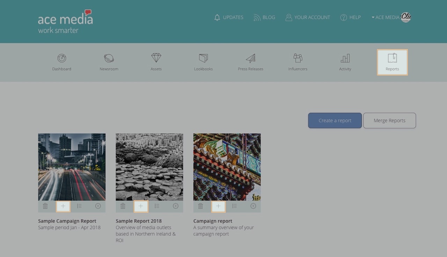
Task: Open the HELP link in header
Action: (350, 17)
